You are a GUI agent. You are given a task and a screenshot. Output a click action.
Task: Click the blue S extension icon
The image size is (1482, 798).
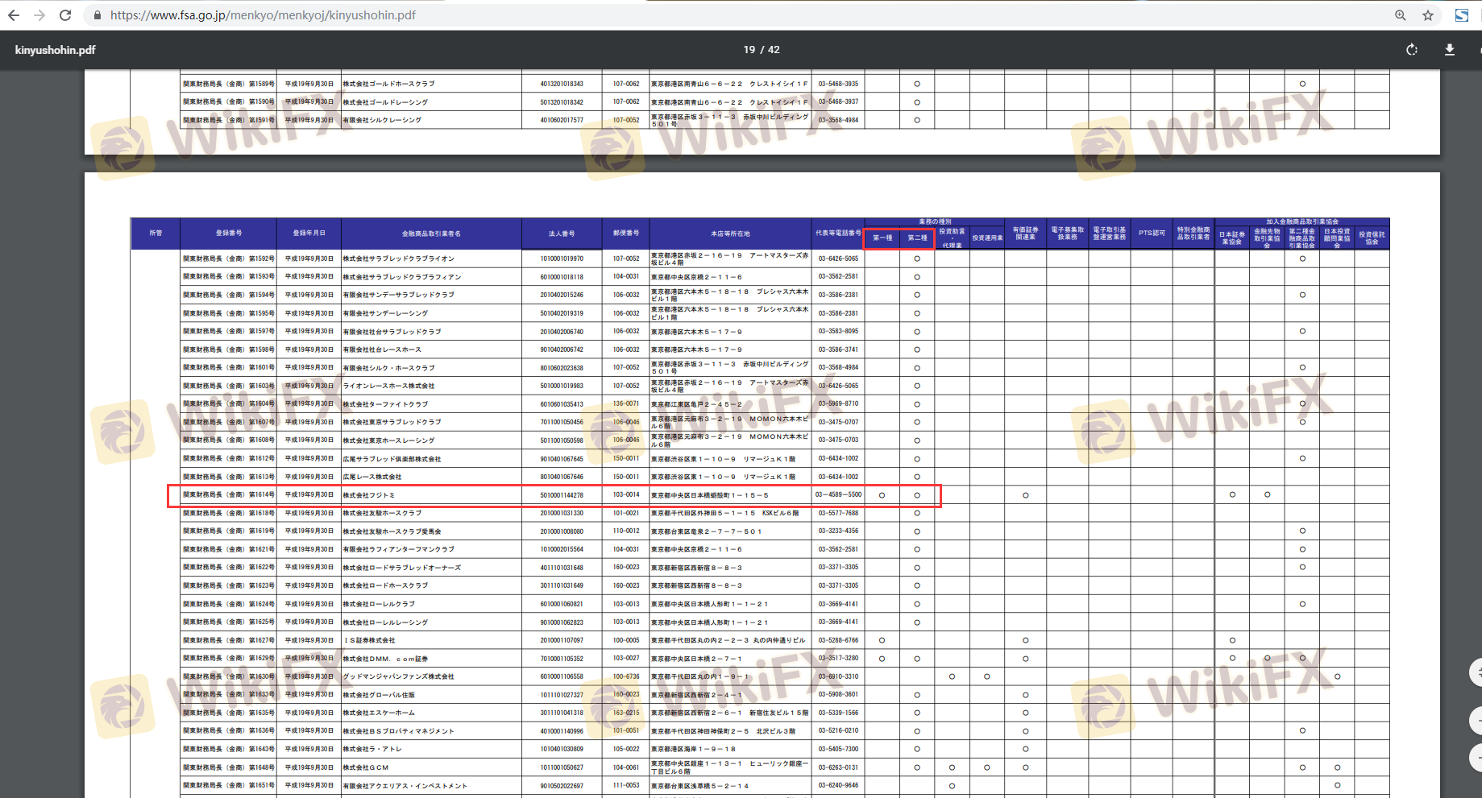tap(1461, 15)
